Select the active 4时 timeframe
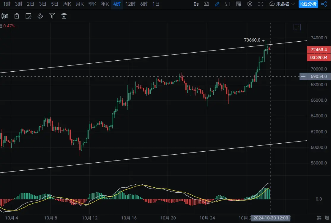The image size is (331, 223). pos(117,4)
